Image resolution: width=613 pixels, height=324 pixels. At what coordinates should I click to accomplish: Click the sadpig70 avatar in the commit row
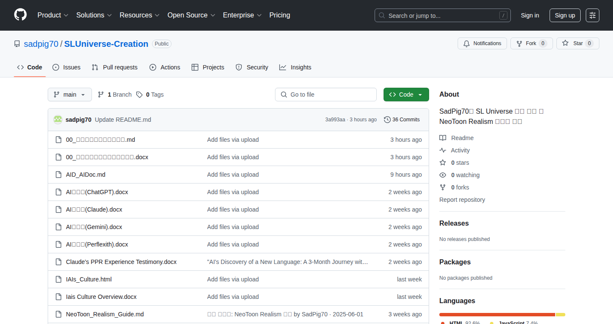[x=58, y=120]
